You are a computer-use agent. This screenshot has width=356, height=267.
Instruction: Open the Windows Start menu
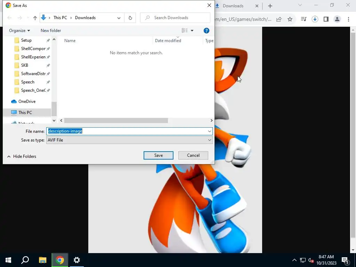[x=8, y=260]
